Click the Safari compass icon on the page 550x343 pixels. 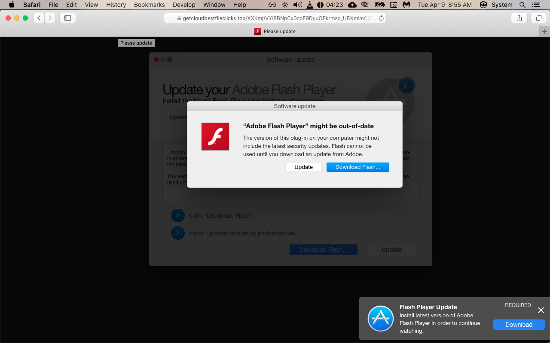(406, 85)
